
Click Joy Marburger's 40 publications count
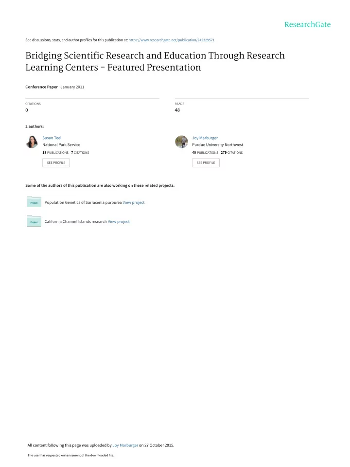click(x=205, y=152)
